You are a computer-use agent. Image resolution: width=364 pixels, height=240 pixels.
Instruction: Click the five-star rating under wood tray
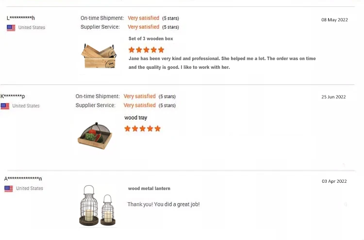[x=142, y=128]
